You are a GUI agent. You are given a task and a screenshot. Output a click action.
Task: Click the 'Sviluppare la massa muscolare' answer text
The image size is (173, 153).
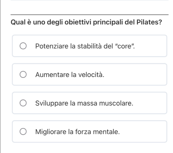(84, 103)
